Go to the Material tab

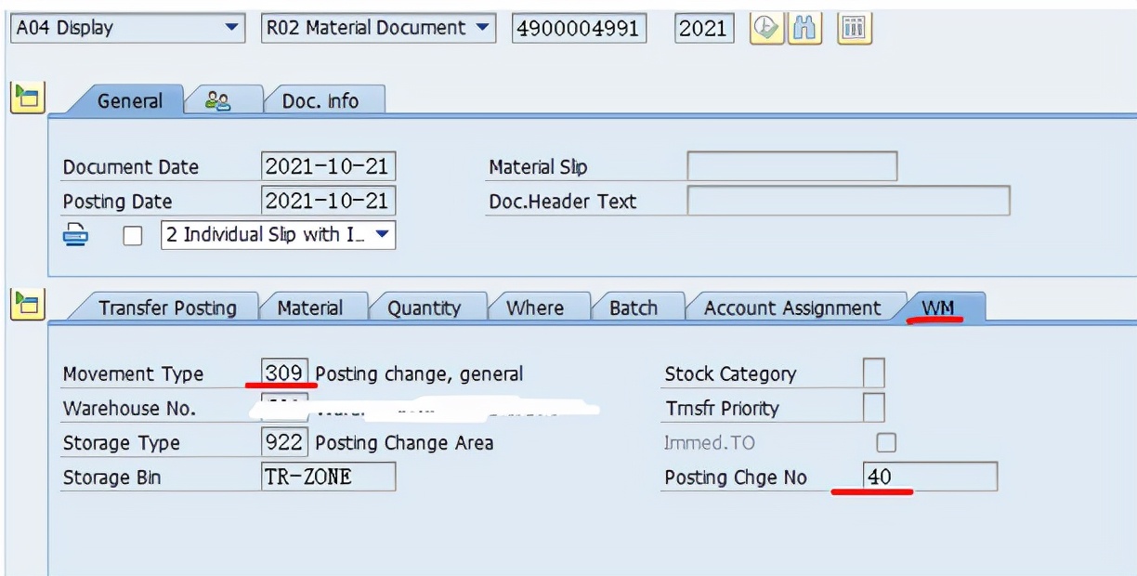pyautogui.click(x=310, y=308)
